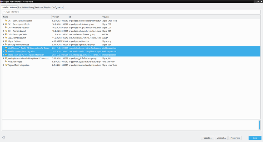Click the Intel oneAPI Toolkit GDB integration icon

point(6,48)
